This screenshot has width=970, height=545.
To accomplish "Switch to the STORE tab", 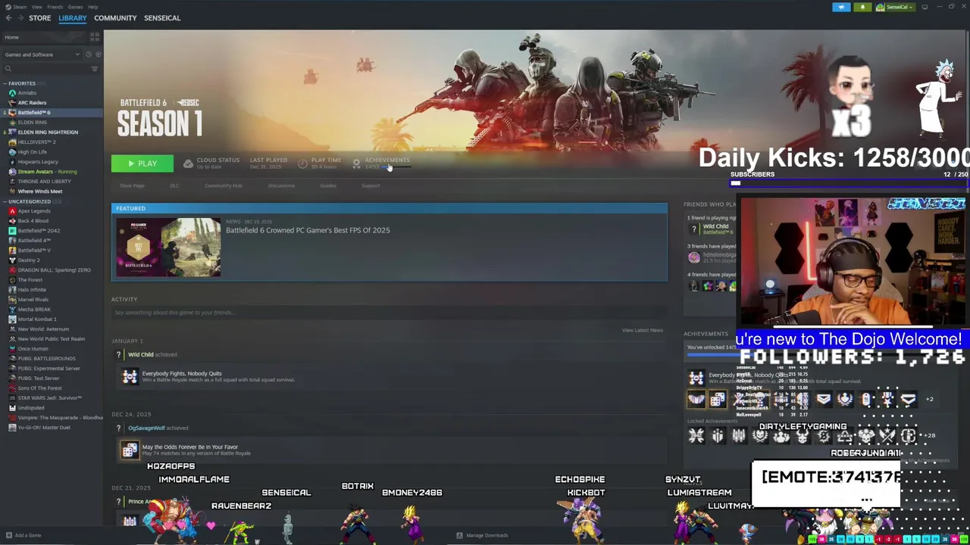I will 39,17.
